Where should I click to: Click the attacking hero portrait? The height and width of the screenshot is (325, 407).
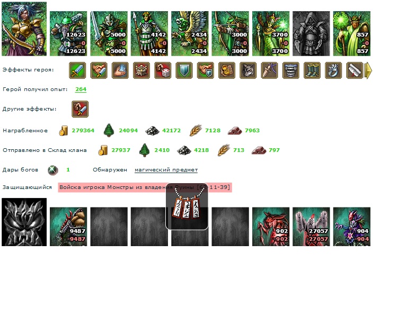tap(24, 29)
